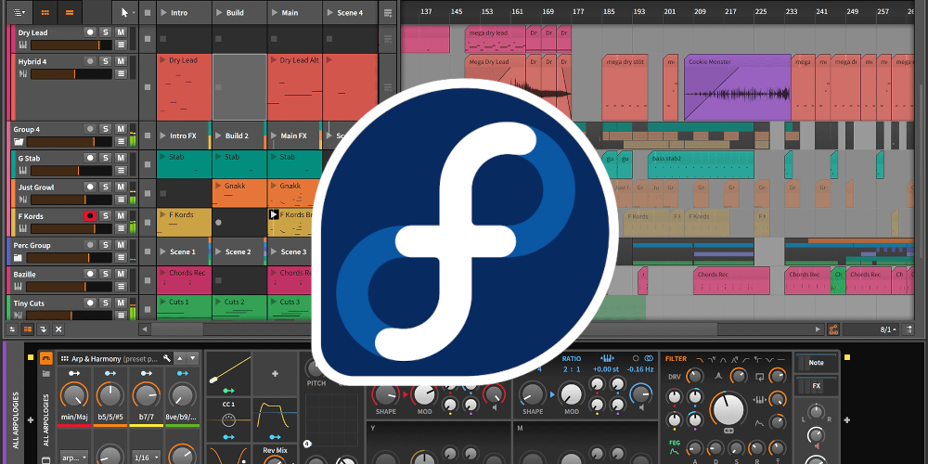Click the Perc Group folder icon
Viewport: 928px width, 464px height.
19,258
